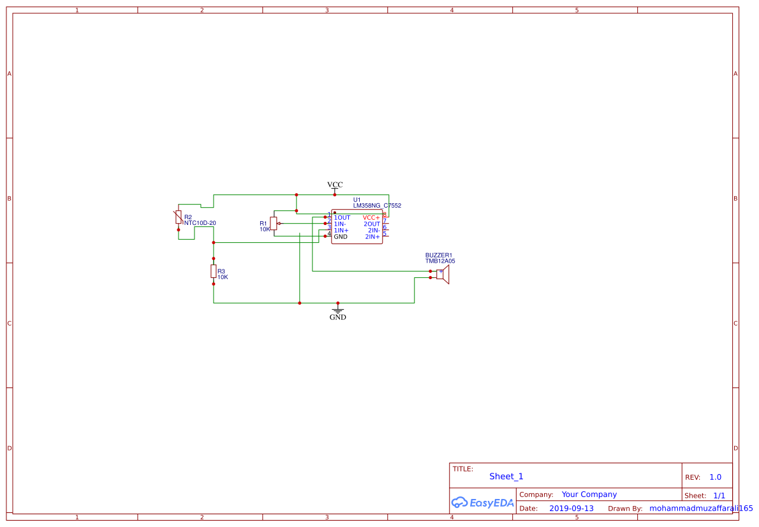Click the 10K value label of R1
The width and height of the screenshot is (759, 527).
(265, 228)
